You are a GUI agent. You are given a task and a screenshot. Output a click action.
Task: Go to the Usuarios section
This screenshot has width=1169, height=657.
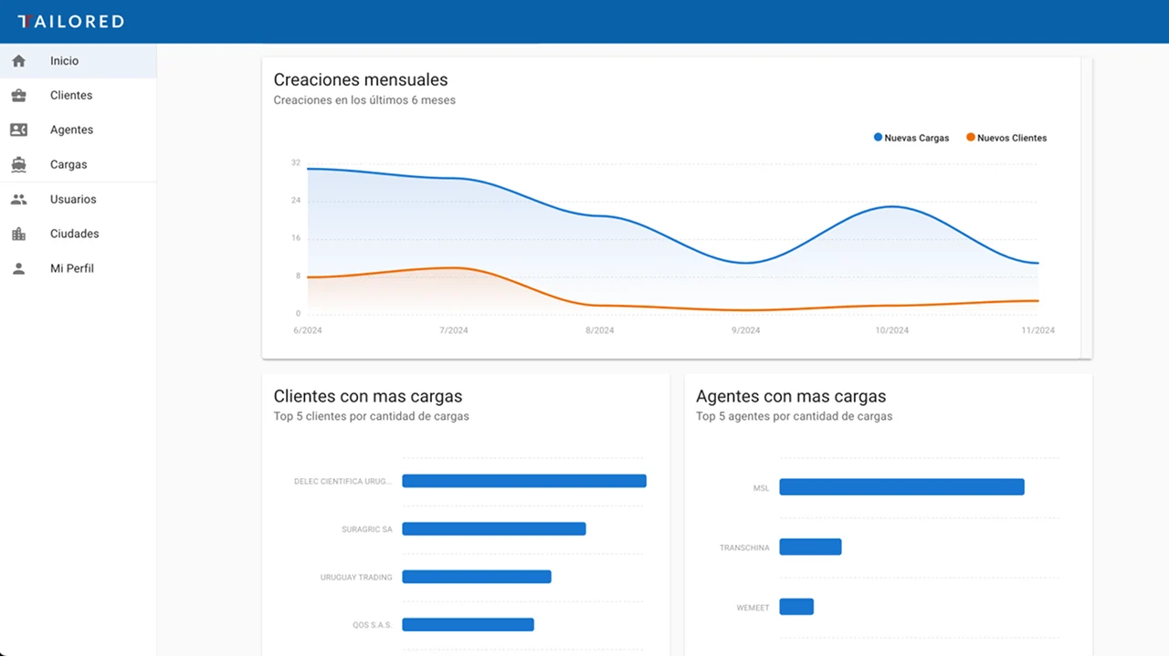(73, 200)
